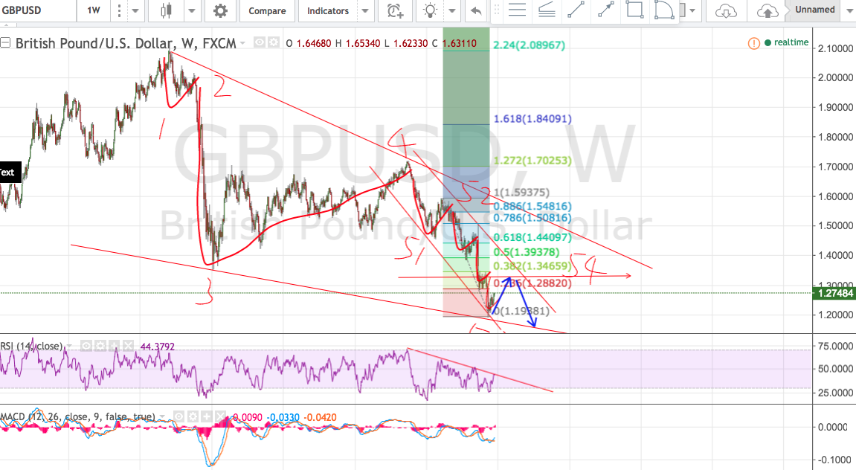Expand the chart style dropdown arrow
856x470 pixels.
click(192, 10)
